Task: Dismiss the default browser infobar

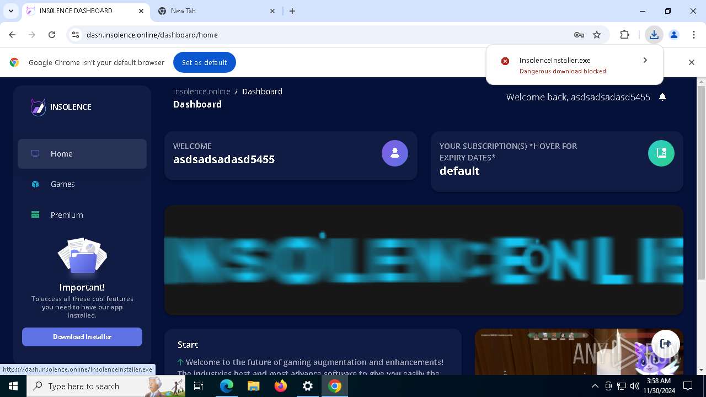Action: 691,62
